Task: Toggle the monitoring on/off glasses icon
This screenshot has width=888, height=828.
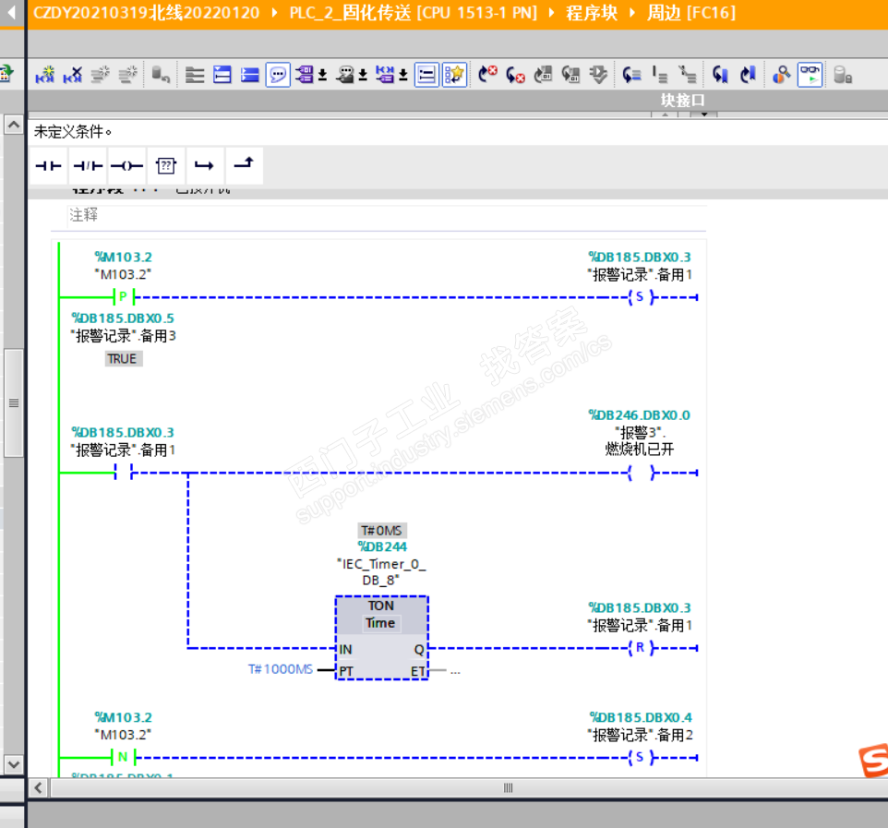Action: click(x=810, y=76)
